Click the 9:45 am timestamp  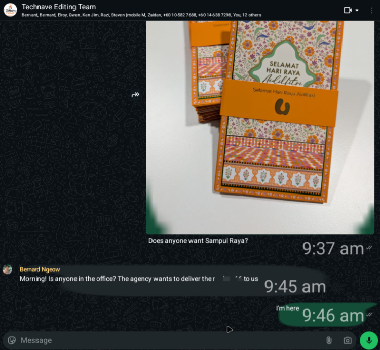click(295, 287)
